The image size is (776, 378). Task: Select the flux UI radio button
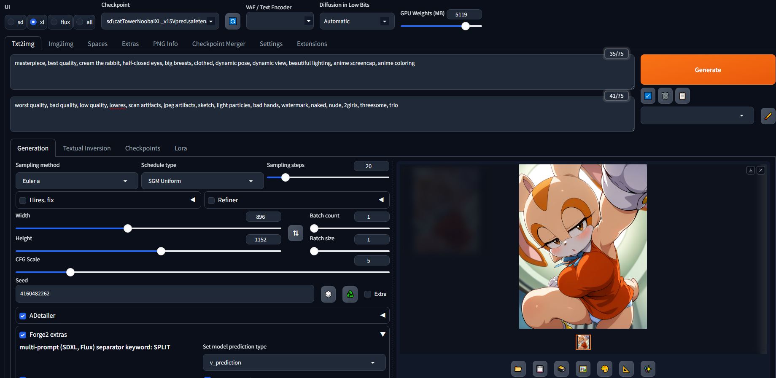point(54,22)
